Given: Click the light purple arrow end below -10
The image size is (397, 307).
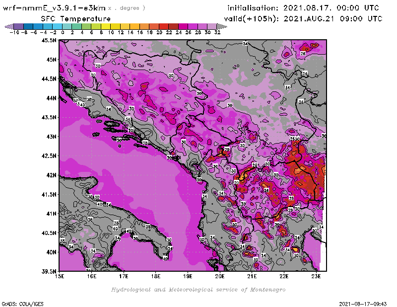Looking at the screenshot, I should (9, 26).
